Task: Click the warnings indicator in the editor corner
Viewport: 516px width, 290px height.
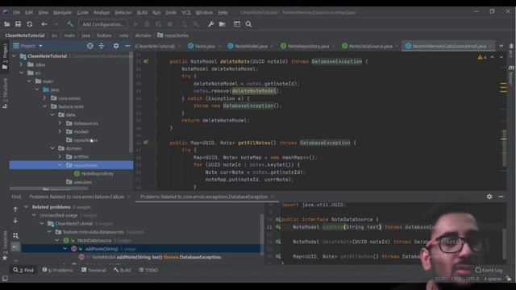Action: pyautogui.click(x=482, y=57)
